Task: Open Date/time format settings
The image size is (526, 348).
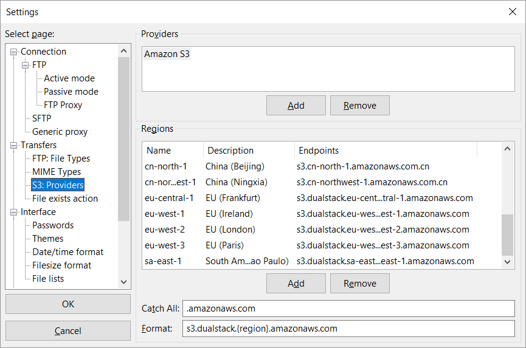Action: [x=67, y=252]
